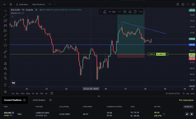The height and width of the screenshot is (119, 196).
Task: Open quick search icon in top right
Action: point(178,5)
